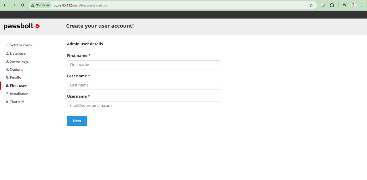Focus the Last name input field
This screenshot has width=367, height=180.
point(143,85)
